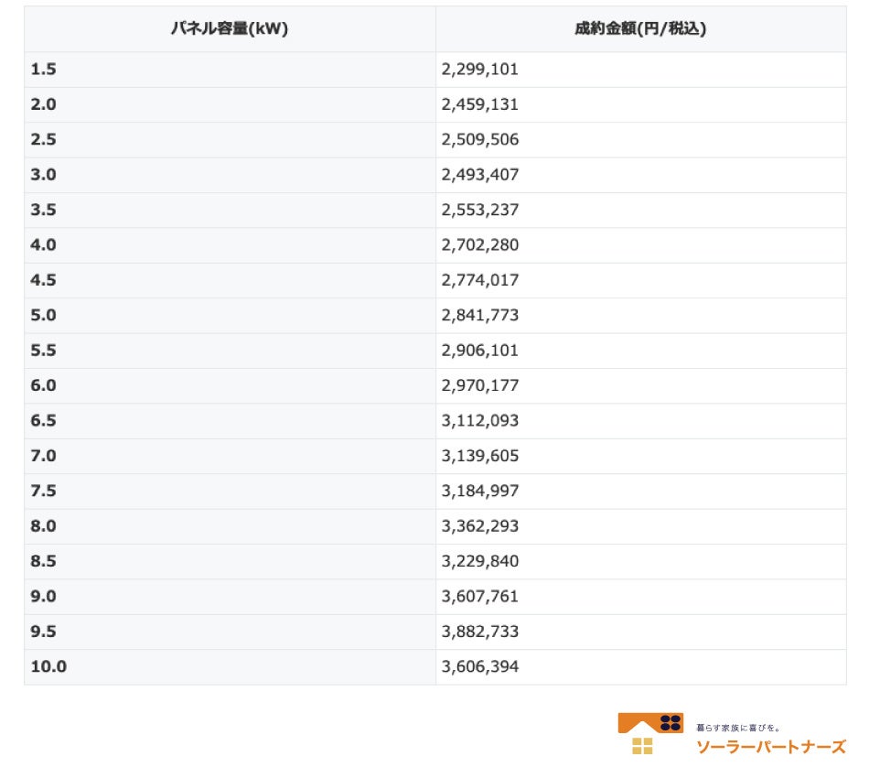Select the 9.5 kW capacity cell

[43, 632]
